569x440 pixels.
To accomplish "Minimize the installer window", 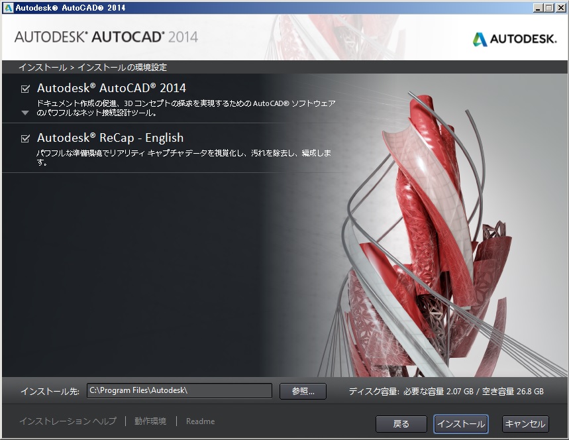I will (539, 8).
